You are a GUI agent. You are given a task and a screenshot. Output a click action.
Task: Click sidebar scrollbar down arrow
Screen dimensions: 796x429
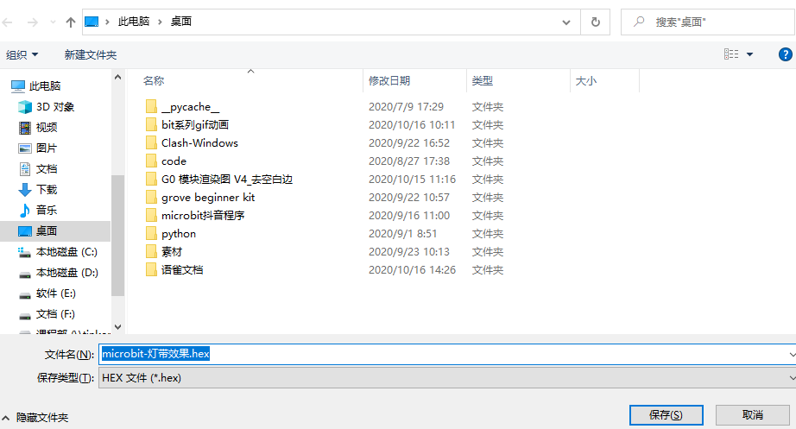pos(117,327)
